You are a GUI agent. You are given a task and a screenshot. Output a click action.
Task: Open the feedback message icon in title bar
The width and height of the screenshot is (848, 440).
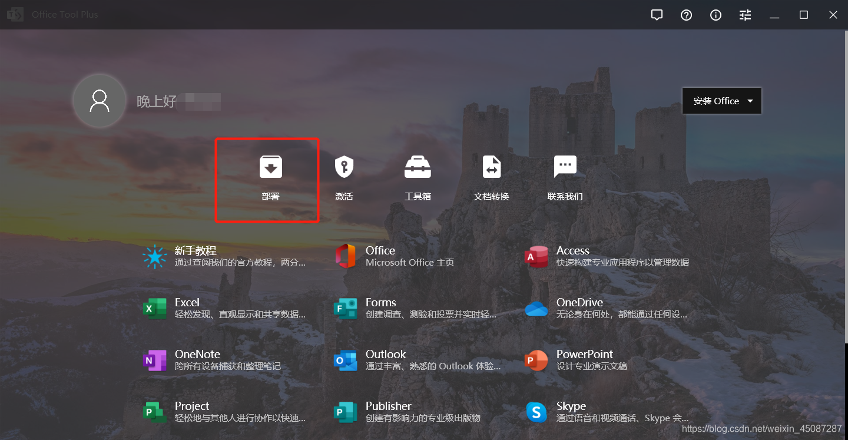pyautogui.click(x=657, y=15)
